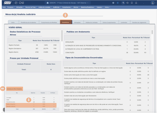Switch to the Estatísticas tab

coord(66,22)
